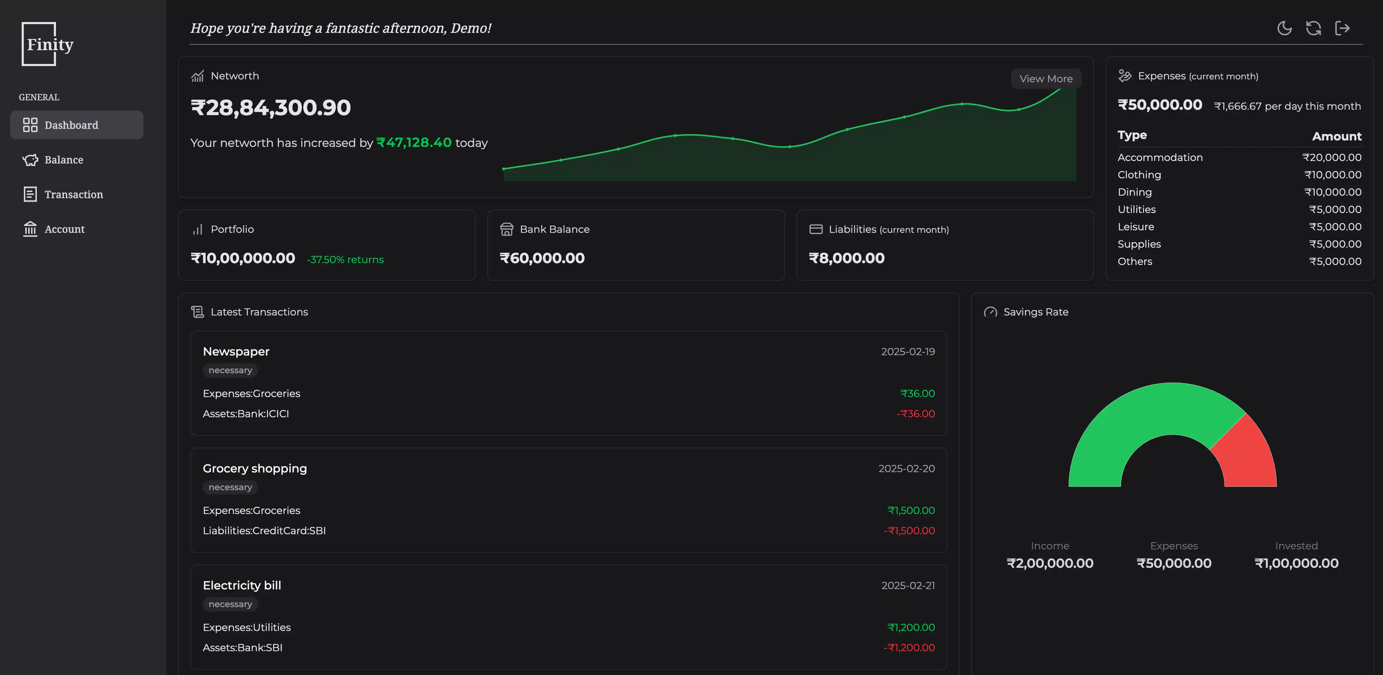The image size is (1383, 675).
Task: Click the Type column header
Action: coord(1132,136)
